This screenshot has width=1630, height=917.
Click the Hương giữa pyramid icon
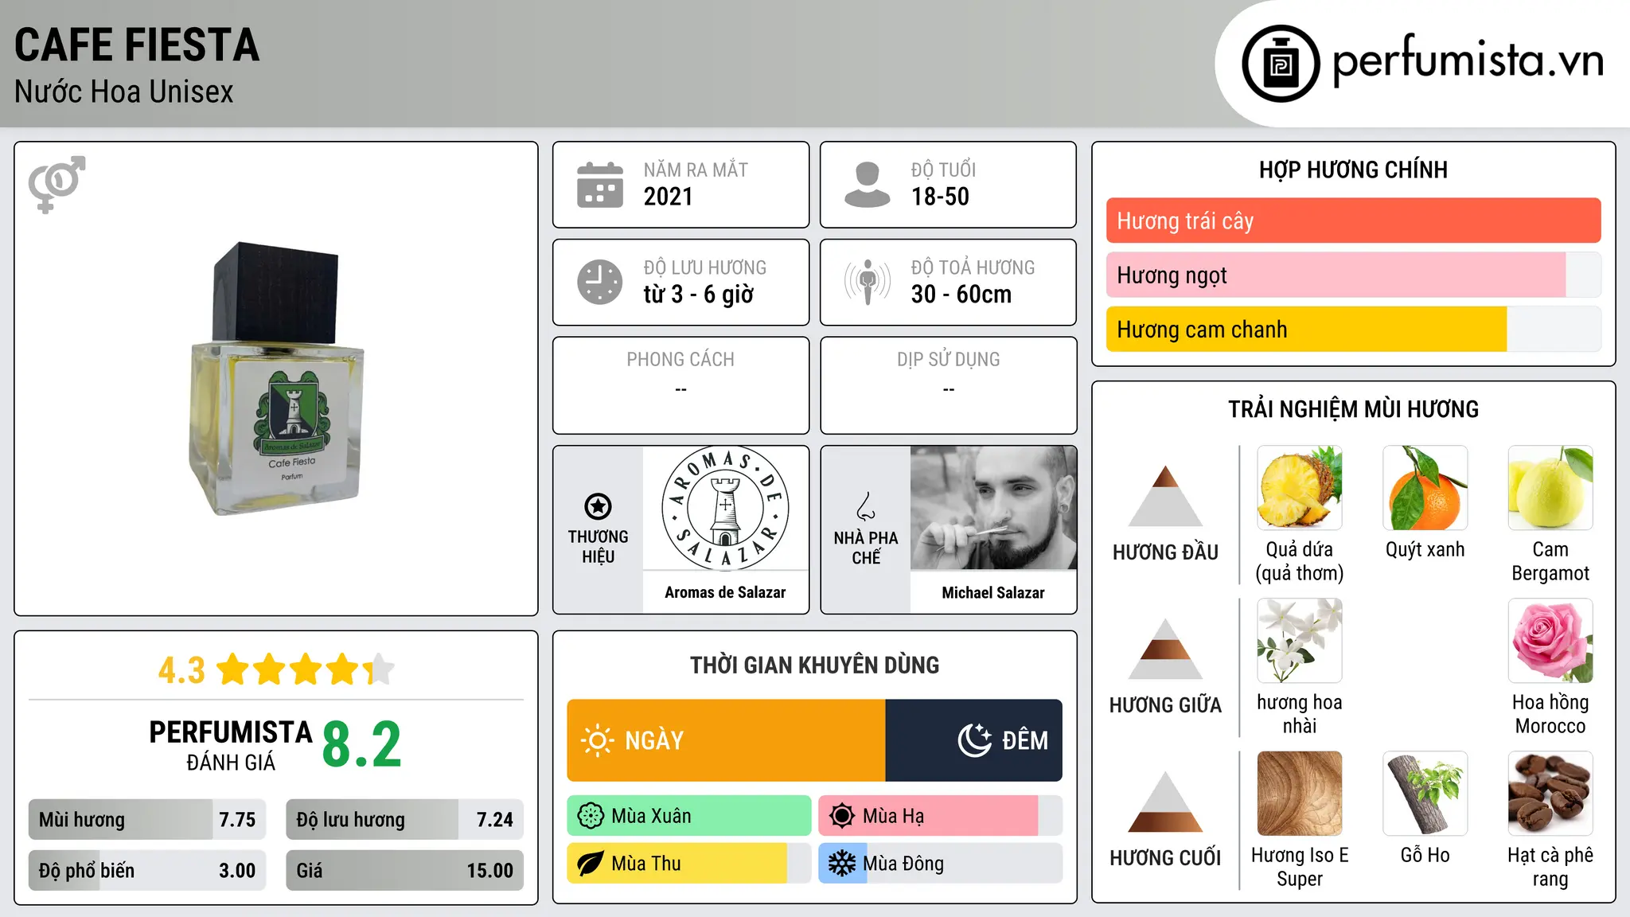tap(1165, 649)
